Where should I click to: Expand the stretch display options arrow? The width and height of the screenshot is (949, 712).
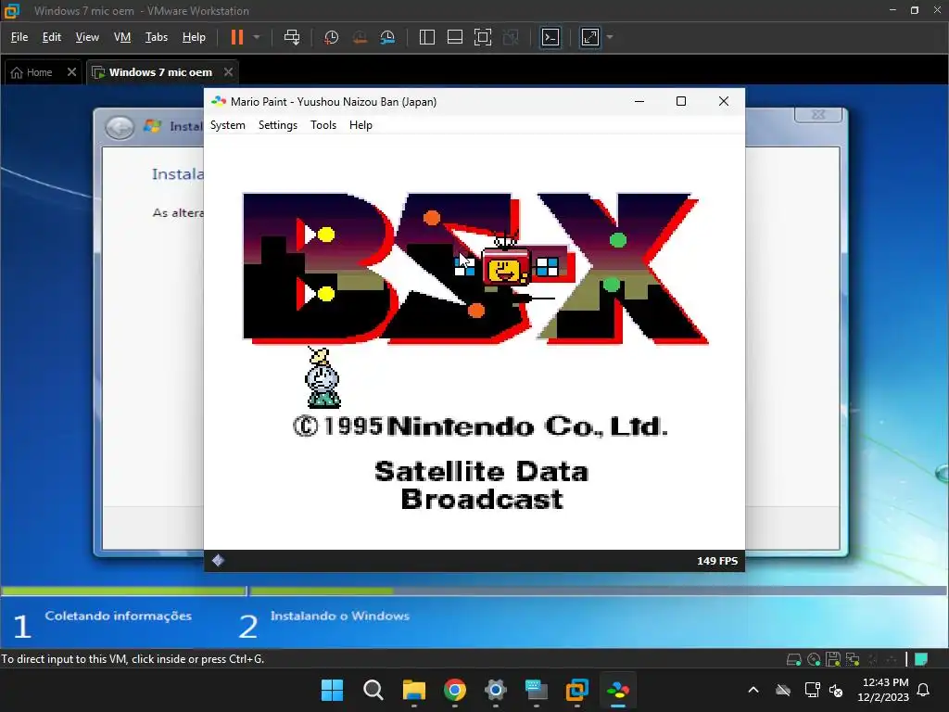click(x=610, y=37)
